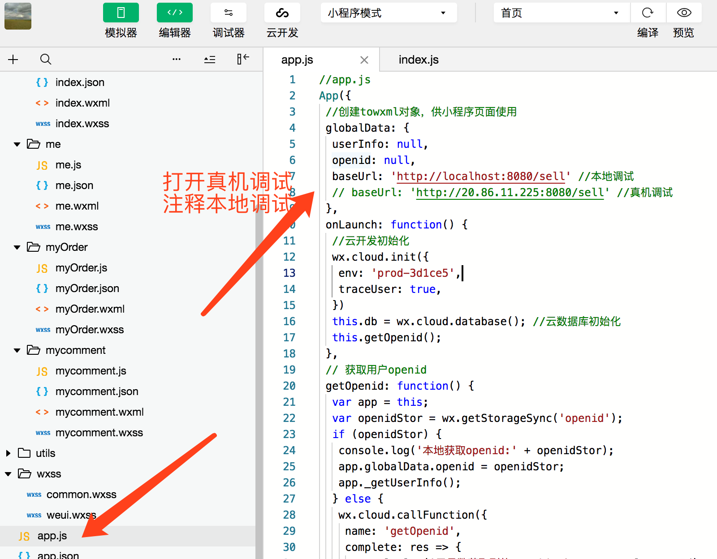This screenshot has width=717, height=559.
Task: Click 'wx.cloud.callFunction({' code line
Action: click(413, 515)
